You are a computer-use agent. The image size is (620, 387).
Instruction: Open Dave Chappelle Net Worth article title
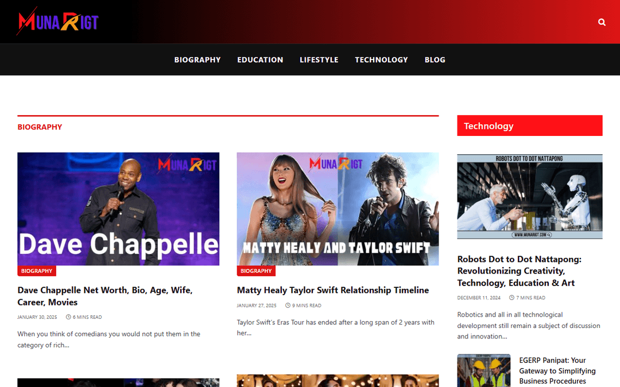click(105, 296)
